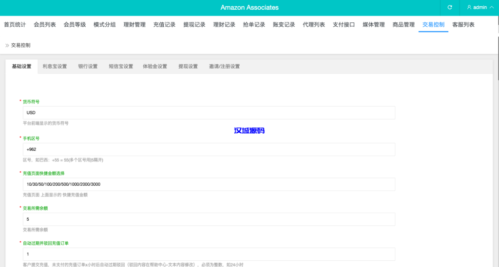Click the breadcrumb double-arrow icon
Viewport: 499px width, 267px height.
point(7,45)
